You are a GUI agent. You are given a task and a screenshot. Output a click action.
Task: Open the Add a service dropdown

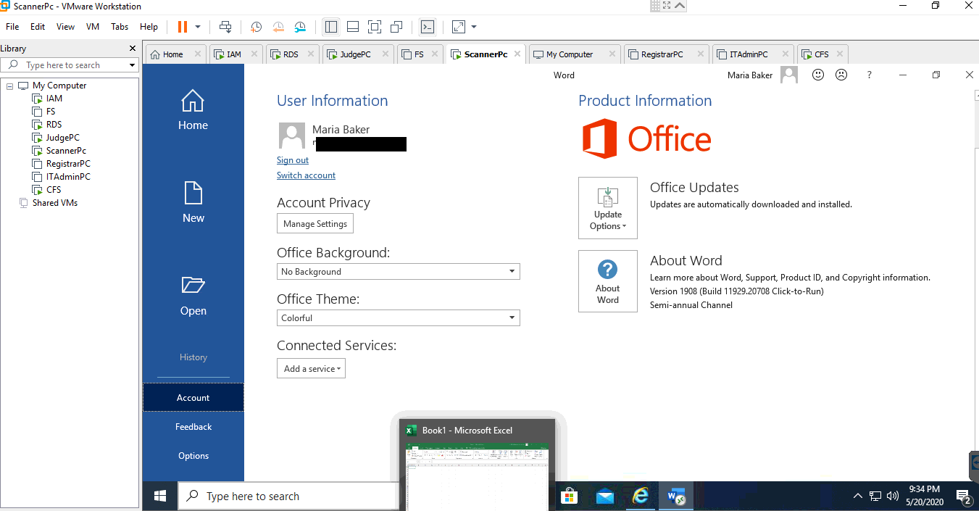pos(311,368)
